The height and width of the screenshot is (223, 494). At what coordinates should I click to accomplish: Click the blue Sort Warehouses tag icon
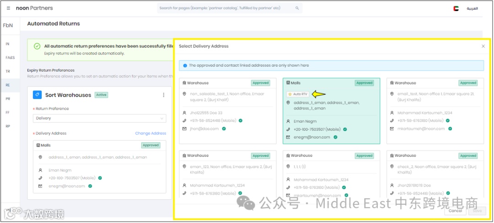coord(37,95)
